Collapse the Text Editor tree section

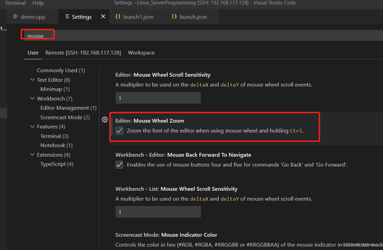coord(32,79)
